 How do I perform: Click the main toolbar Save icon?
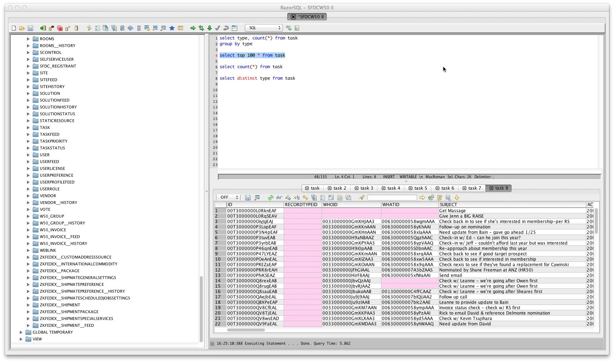pyautogui.click(x=30, y=28)
